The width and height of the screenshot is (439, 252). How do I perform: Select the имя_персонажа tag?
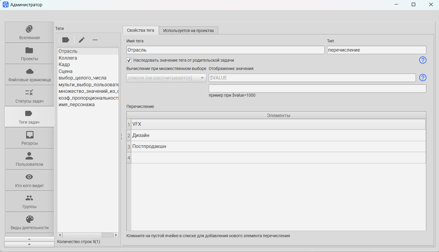pos(88,104)
